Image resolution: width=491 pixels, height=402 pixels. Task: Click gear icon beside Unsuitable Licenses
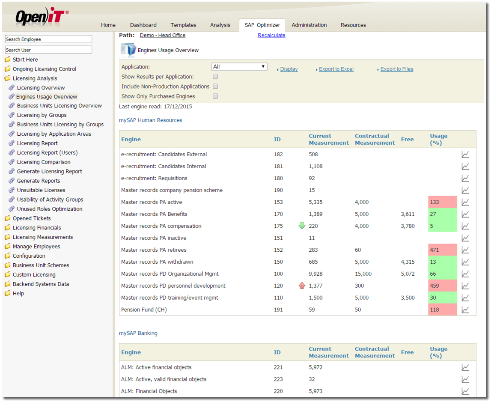point(12,190)
